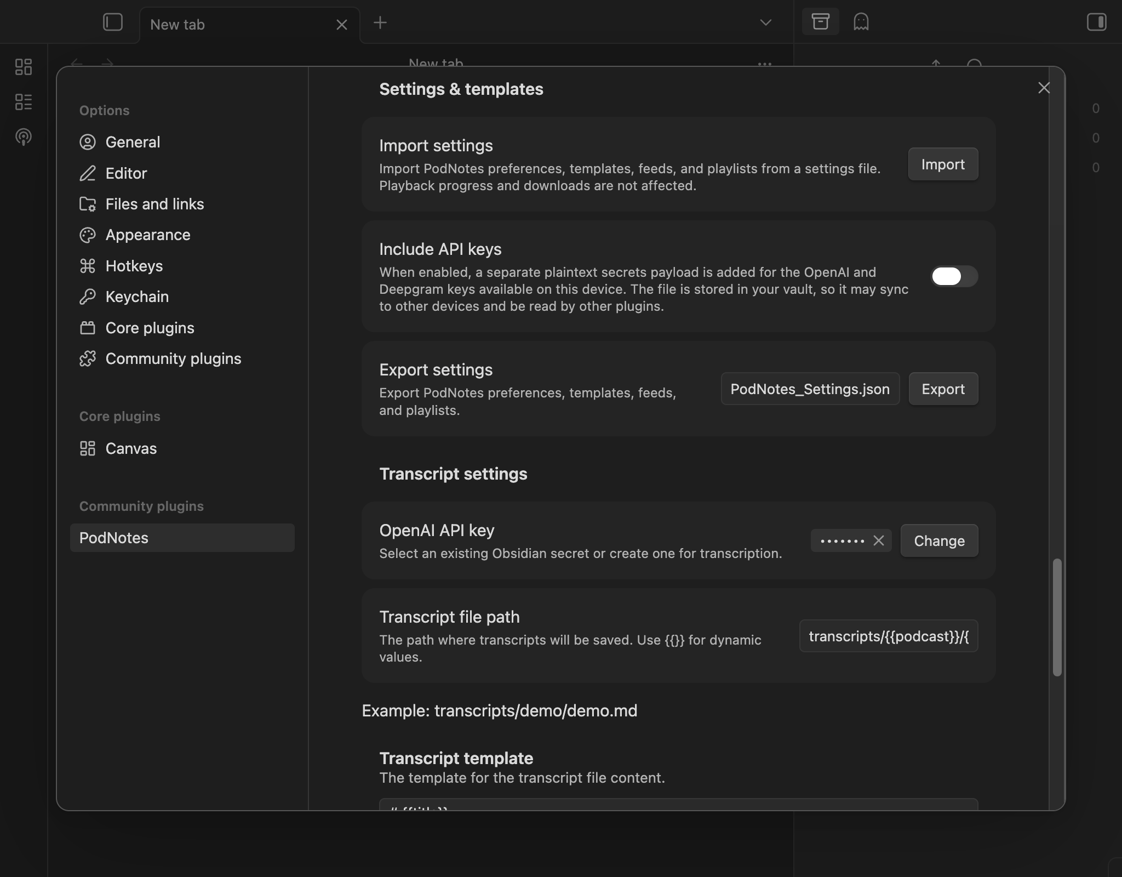The image size is (1122, 877).
Task: Click the archive box icon in right panel
Action: 820,22
